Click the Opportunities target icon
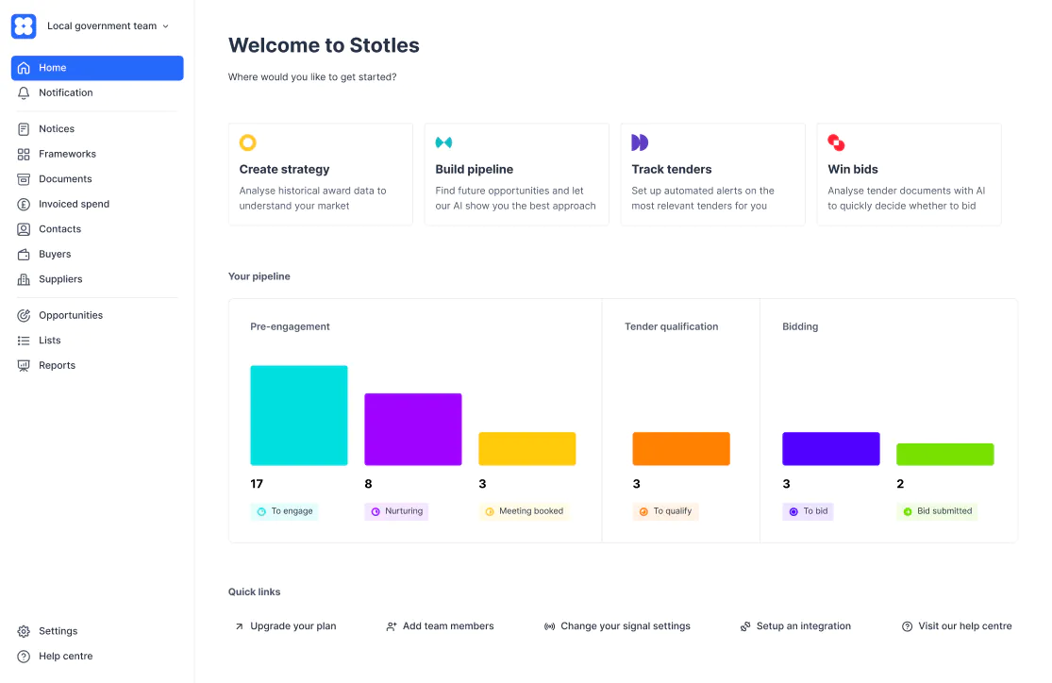The image size is (1052, 683). tap(24, 315)
